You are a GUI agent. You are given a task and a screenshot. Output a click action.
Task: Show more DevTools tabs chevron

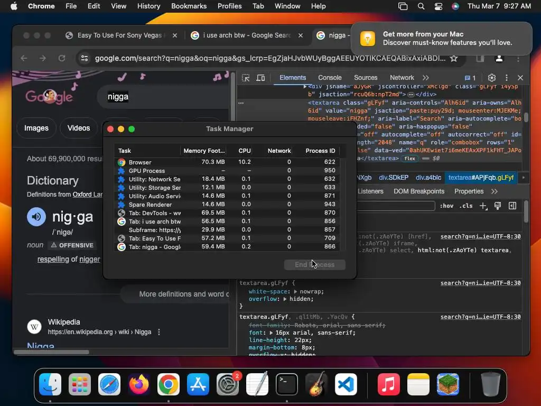pyautogui.click(x=426, y=78)
